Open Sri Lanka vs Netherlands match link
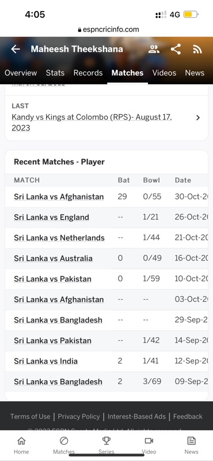The width and height of the screenshot is (213, 461). point(59,238)
